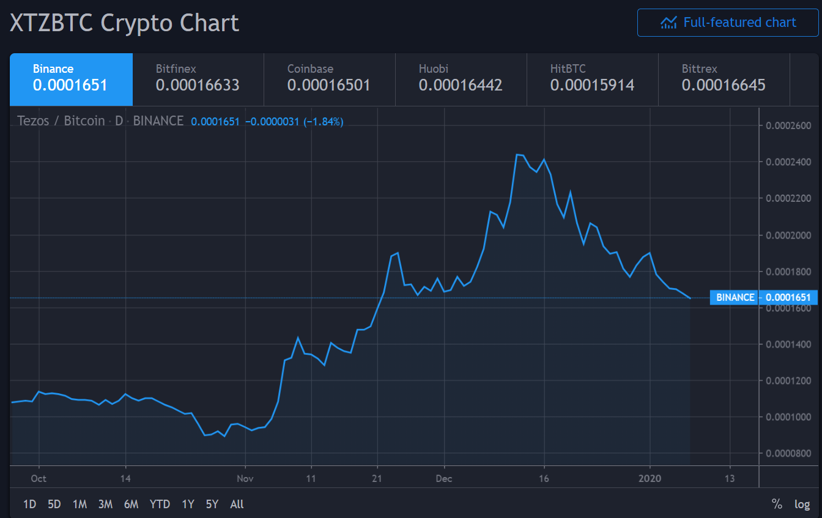822x518 pixels.
Task: Open the Full-featured chart button
Action: tap(728, 23)
